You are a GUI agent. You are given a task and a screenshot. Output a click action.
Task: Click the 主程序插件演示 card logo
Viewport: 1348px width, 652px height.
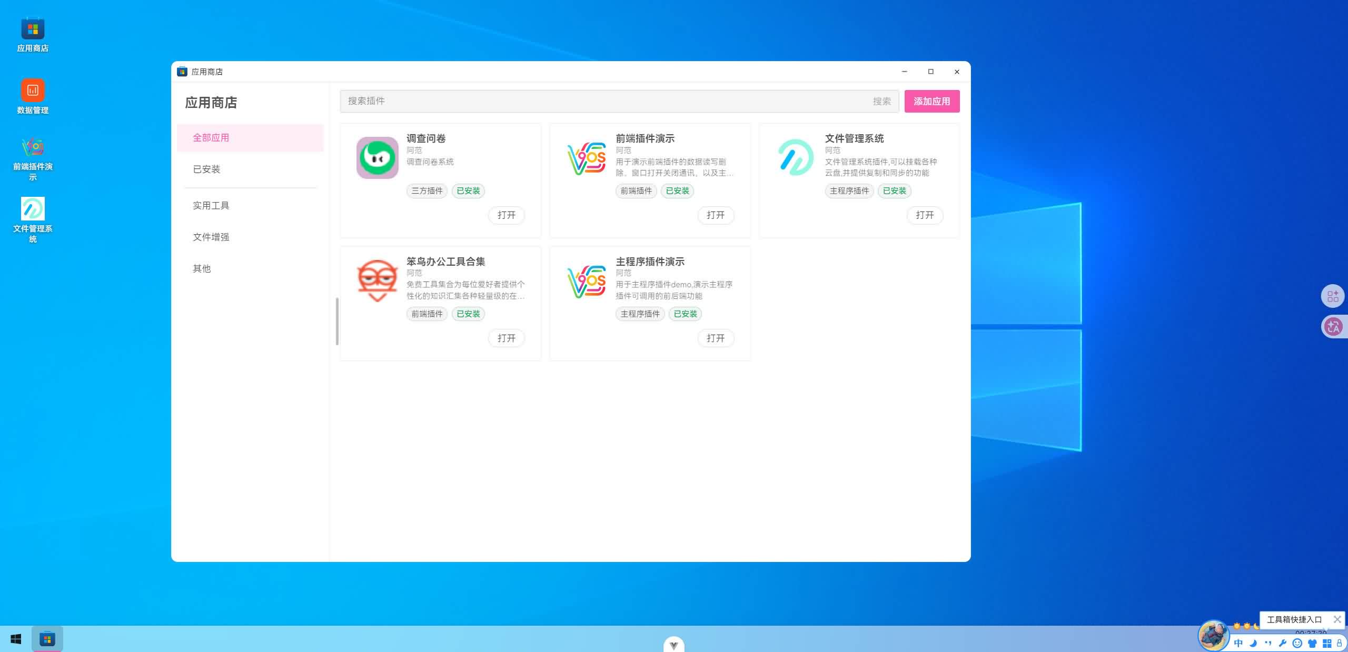pos(587,281)
